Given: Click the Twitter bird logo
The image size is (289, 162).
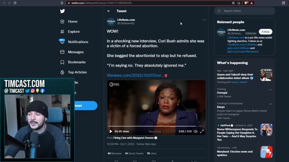Looking at the screenshot, I should point(62,11).
